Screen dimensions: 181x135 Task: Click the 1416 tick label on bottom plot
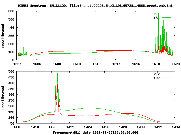[x=17, y=127]
